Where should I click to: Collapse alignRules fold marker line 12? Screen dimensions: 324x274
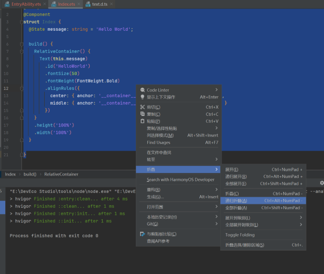(x=22, y=88)
